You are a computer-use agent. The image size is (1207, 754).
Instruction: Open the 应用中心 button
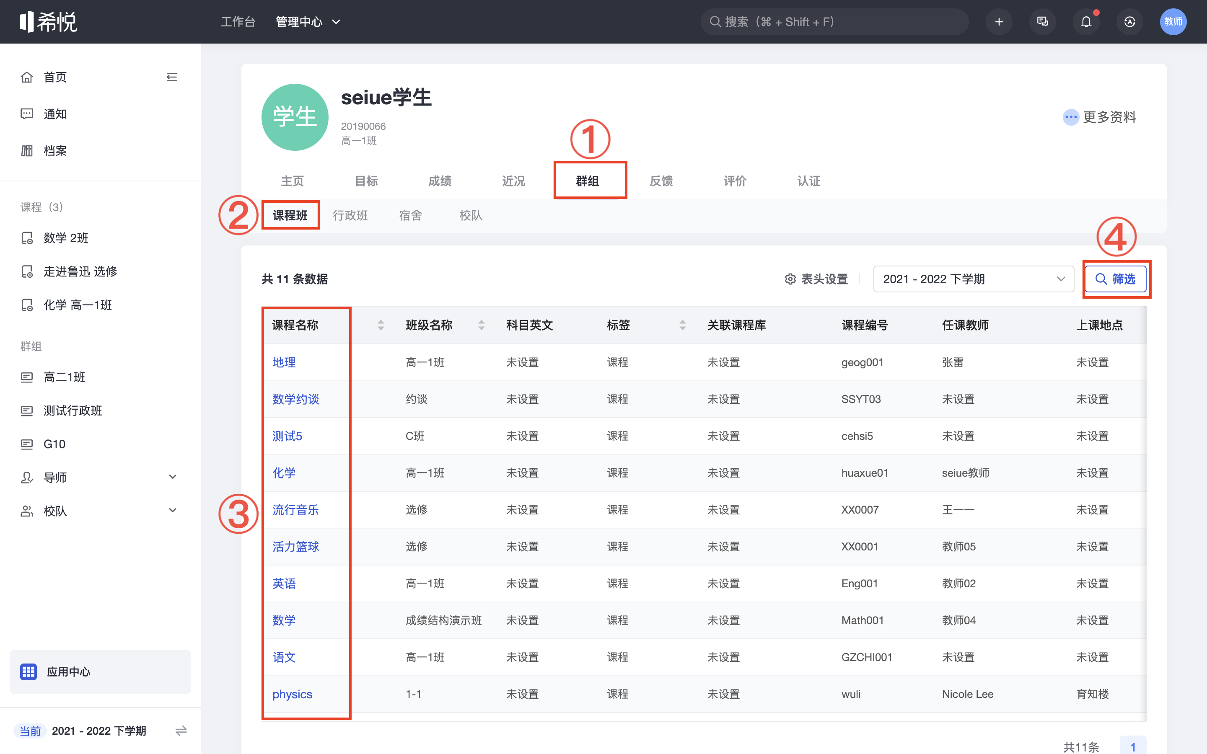click(x=100, y=672)
